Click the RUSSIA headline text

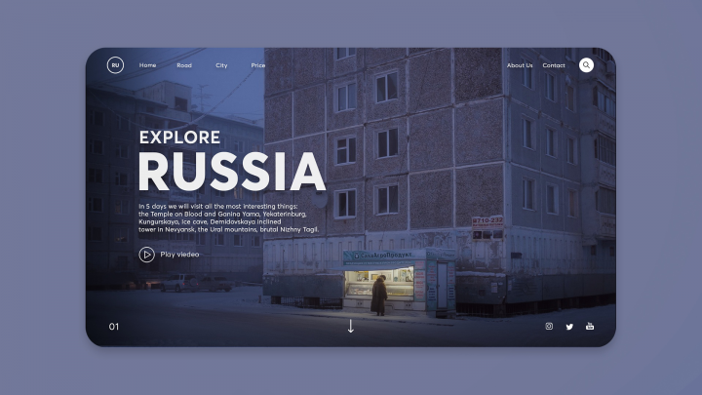232,172
